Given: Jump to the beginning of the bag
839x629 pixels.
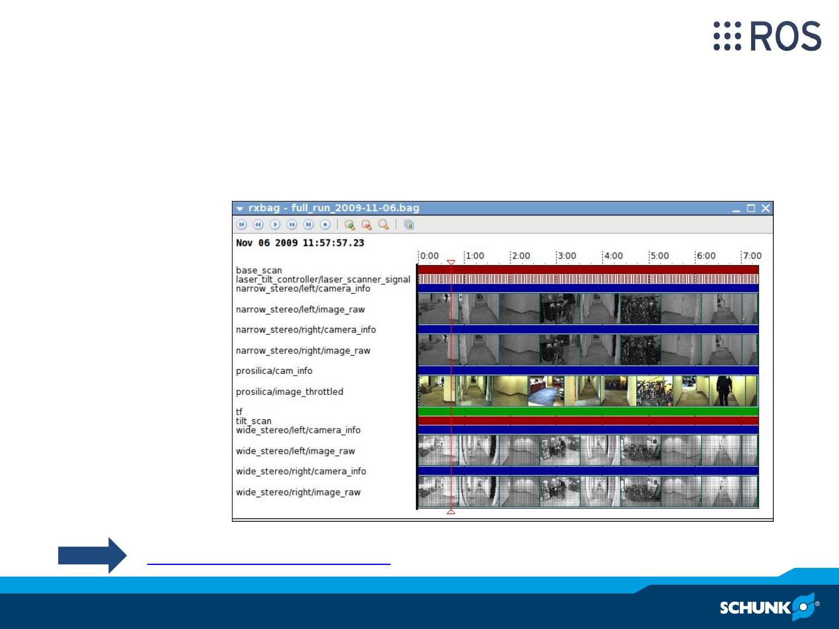Looking at the screenshot, I should pyautogui.click(x=242, y=225).
